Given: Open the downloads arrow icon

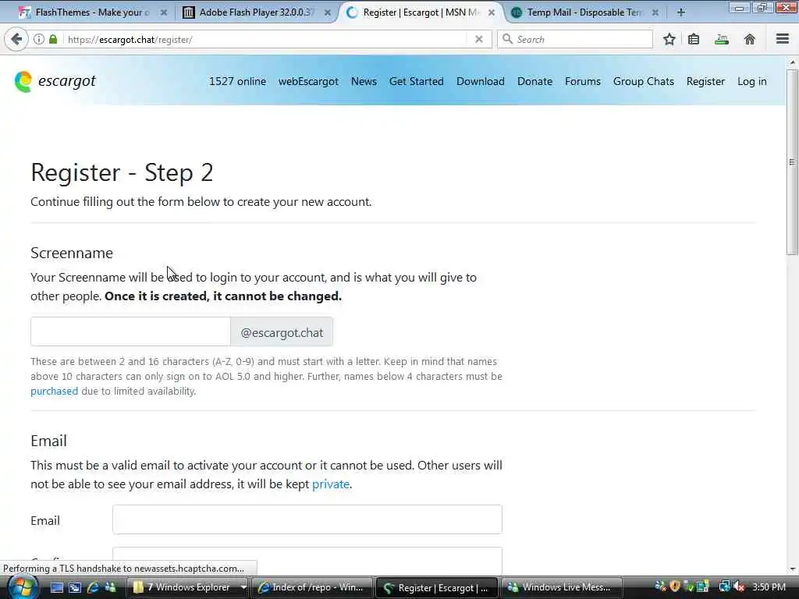Looking at the screenshot, I should pos(722,39).
